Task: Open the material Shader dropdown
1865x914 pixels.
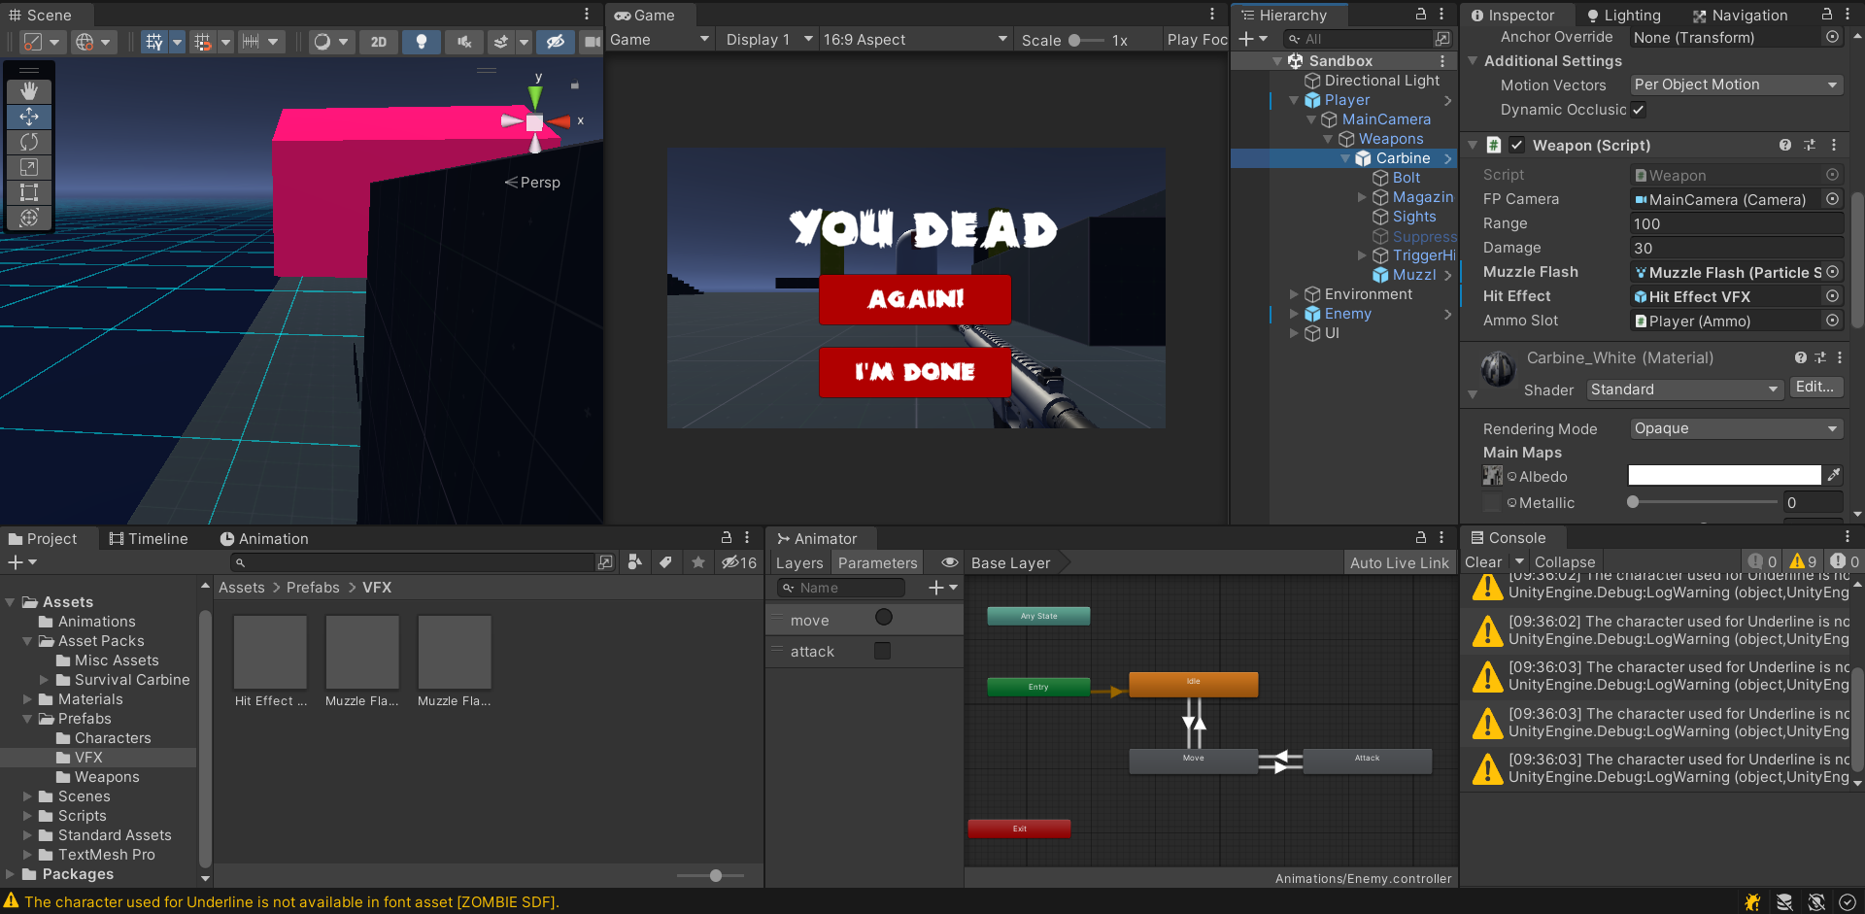Action: tap(1685, 389)
